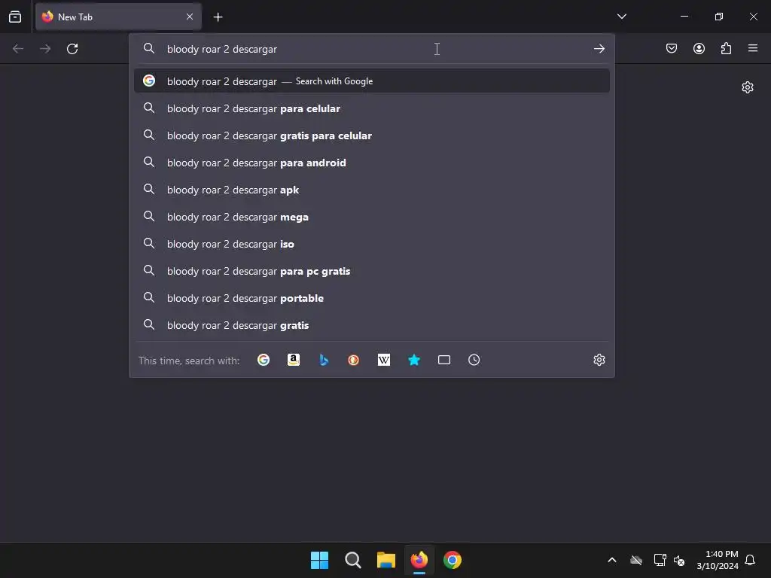
Task: Open the notifications bell
Action: click(x=750, y=560)
